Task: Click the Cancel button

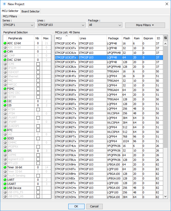Action: [94, 206]
